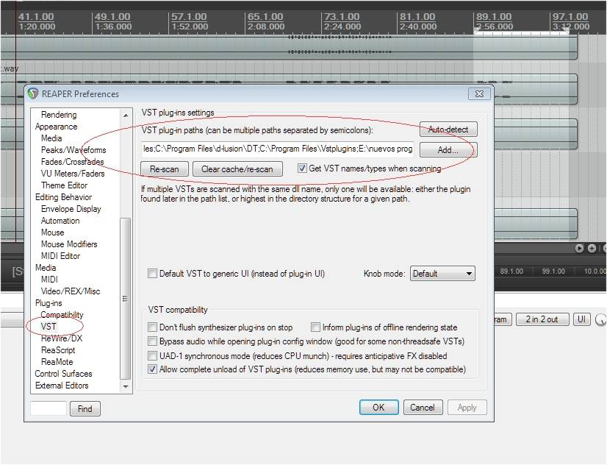This screenshot has height=465, width=607.
Task: Click the Auto-detect VST paths button
Action: (x=448, y=129)
